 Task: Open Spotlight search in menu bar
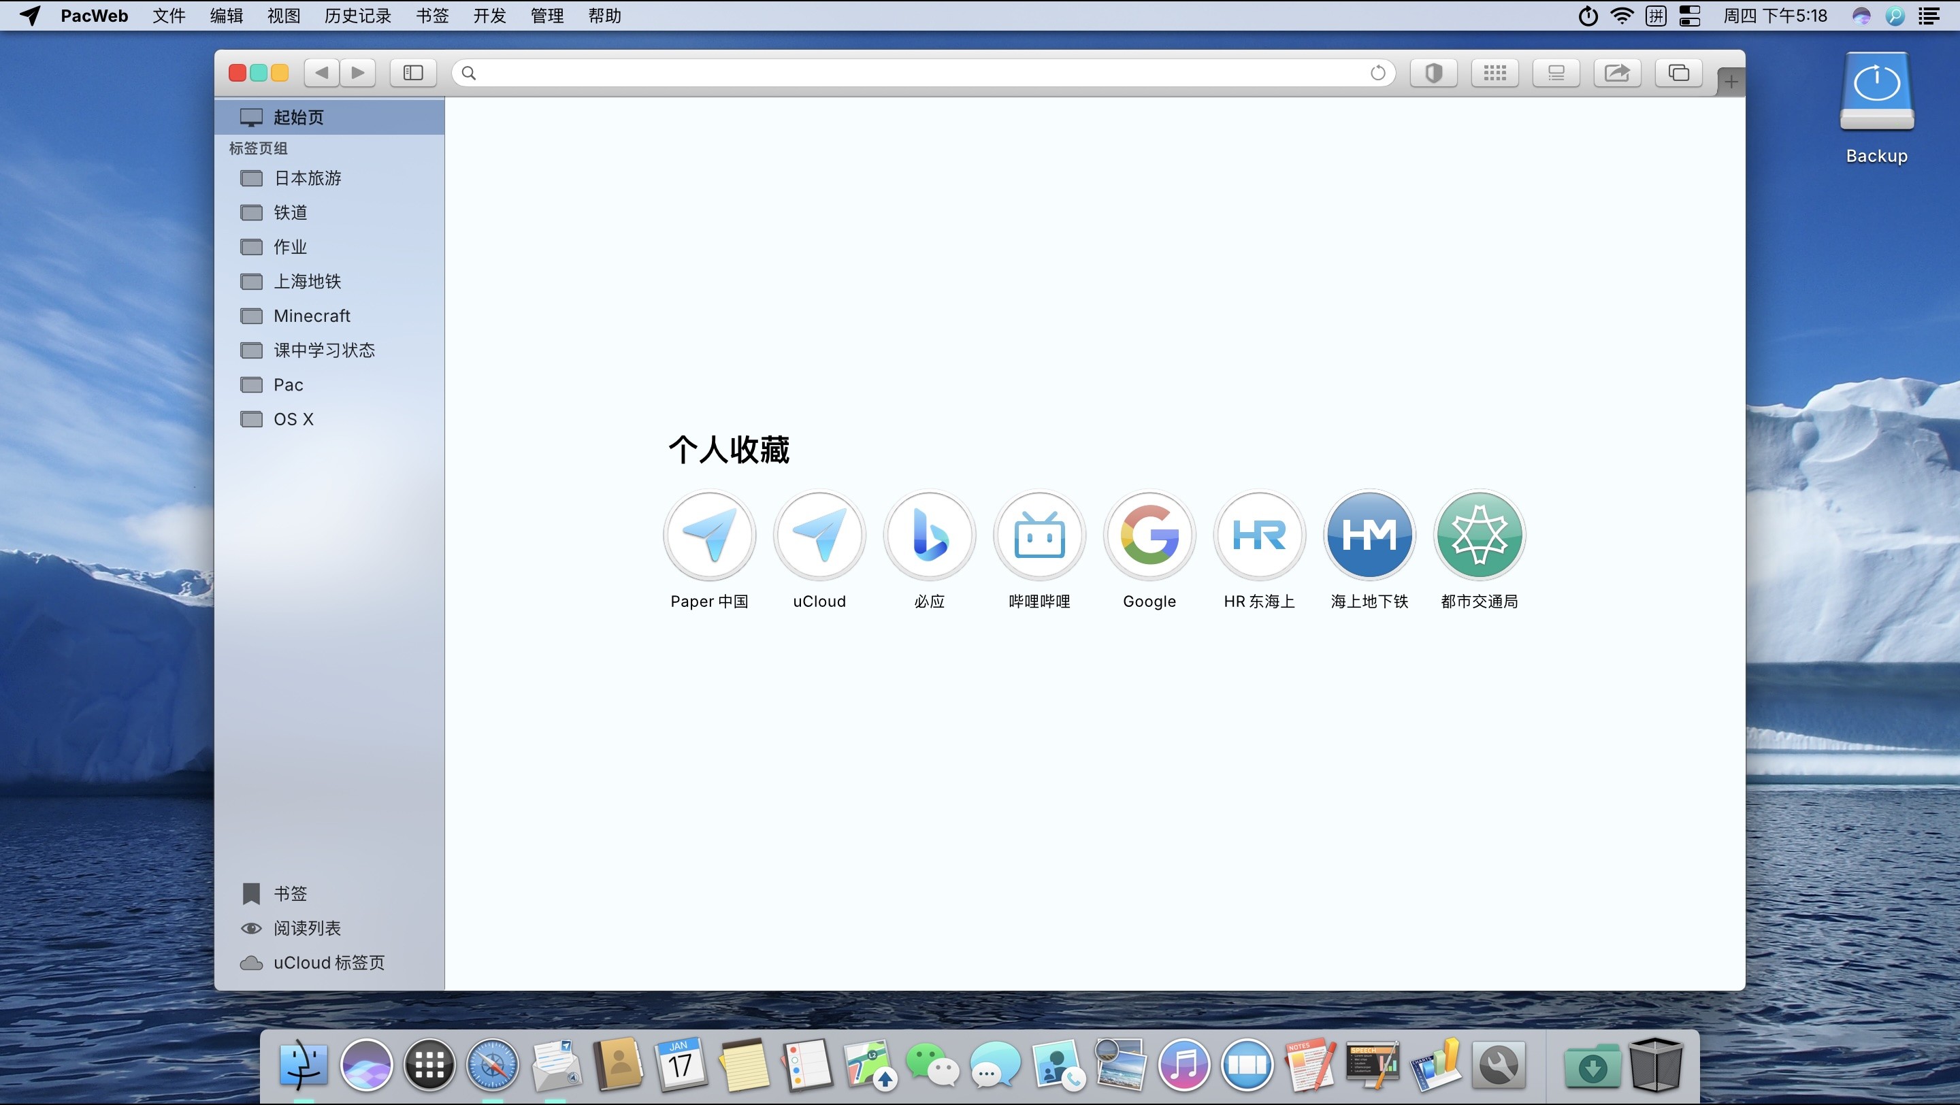[1895, 15]
